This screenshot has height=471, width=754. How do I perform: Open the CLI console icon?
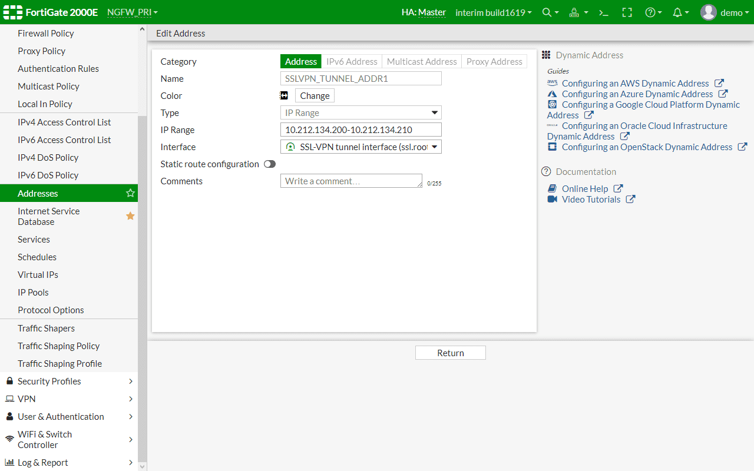[603, 12]
